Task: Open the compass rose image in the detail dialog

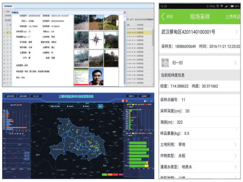Action: [x=96, y=40]
